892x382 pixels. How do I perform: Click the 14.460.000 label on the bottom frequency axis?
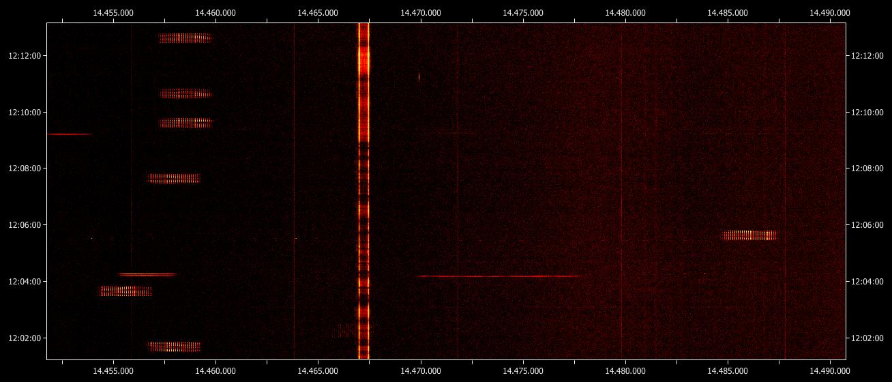click(x=215, y=370)
